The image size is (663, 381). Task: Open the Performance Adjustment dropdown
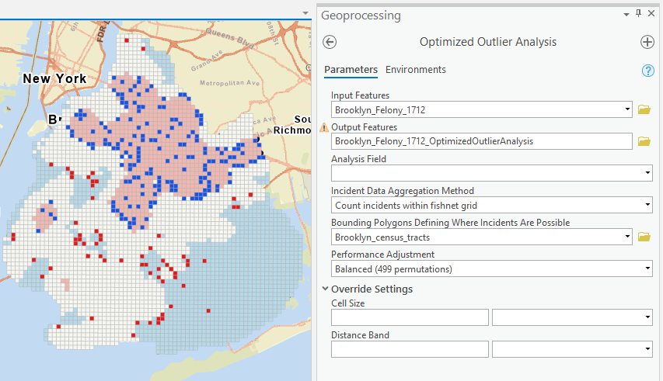647,269
